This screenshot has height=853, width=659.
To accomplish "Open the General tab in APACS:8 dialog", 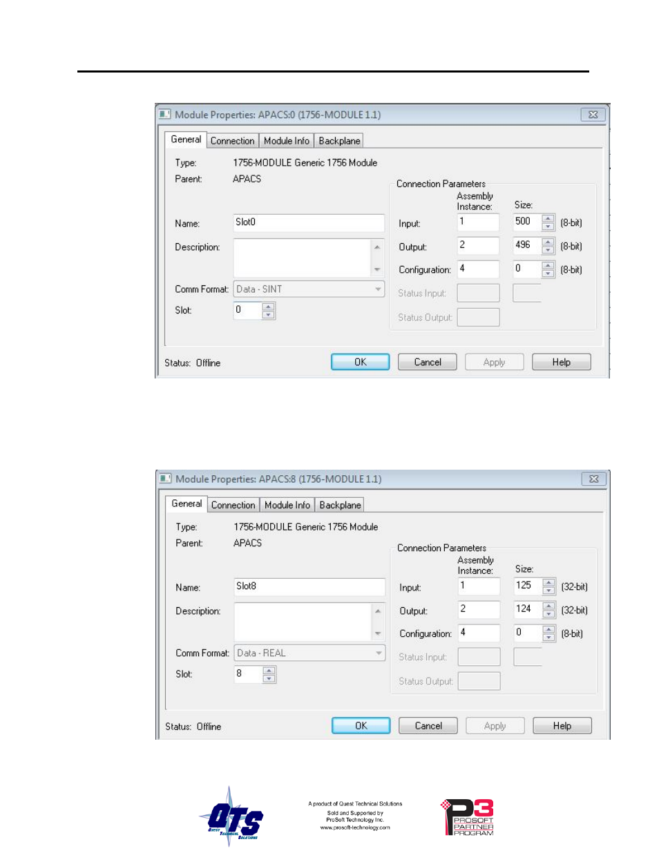I will coord(187,504).
